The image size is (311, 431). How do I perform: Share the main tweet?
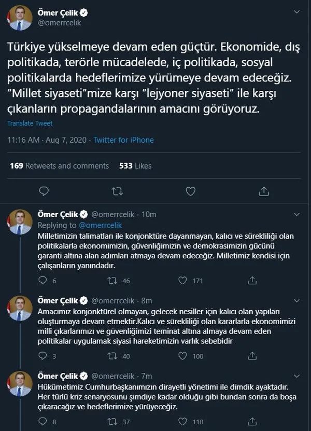pyautogui.click(x=264, y=191)
